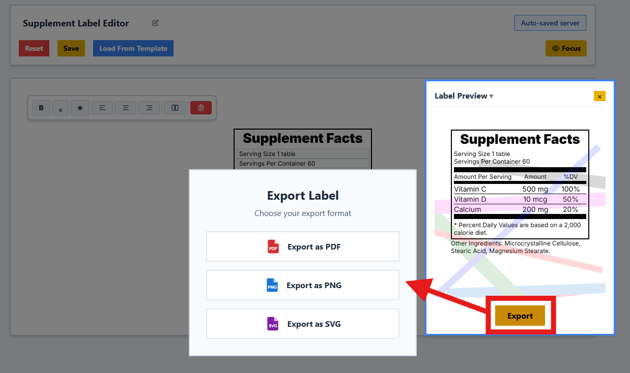Click the highlighted Export button
The height and width of the screenshot is (373, 630).
click(520, 315)
